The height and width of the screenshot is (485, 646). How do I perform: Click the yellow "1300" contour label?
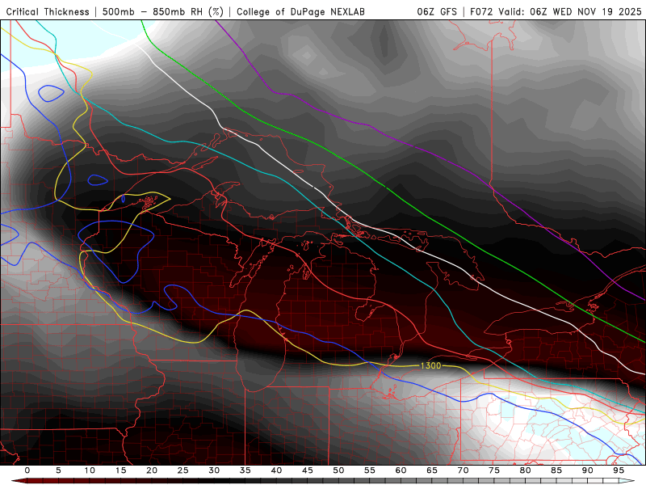point(430,365)
